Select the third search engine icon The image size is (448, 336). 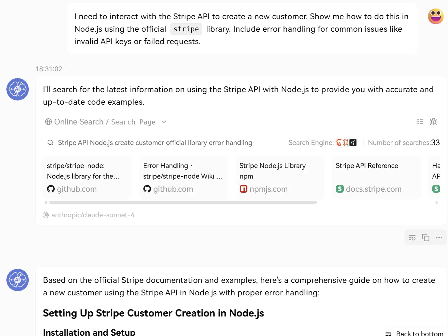(x=353, y=142)
